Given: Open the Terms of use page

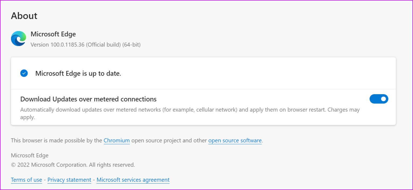Looking at the screenshot, I should [26, 180].
